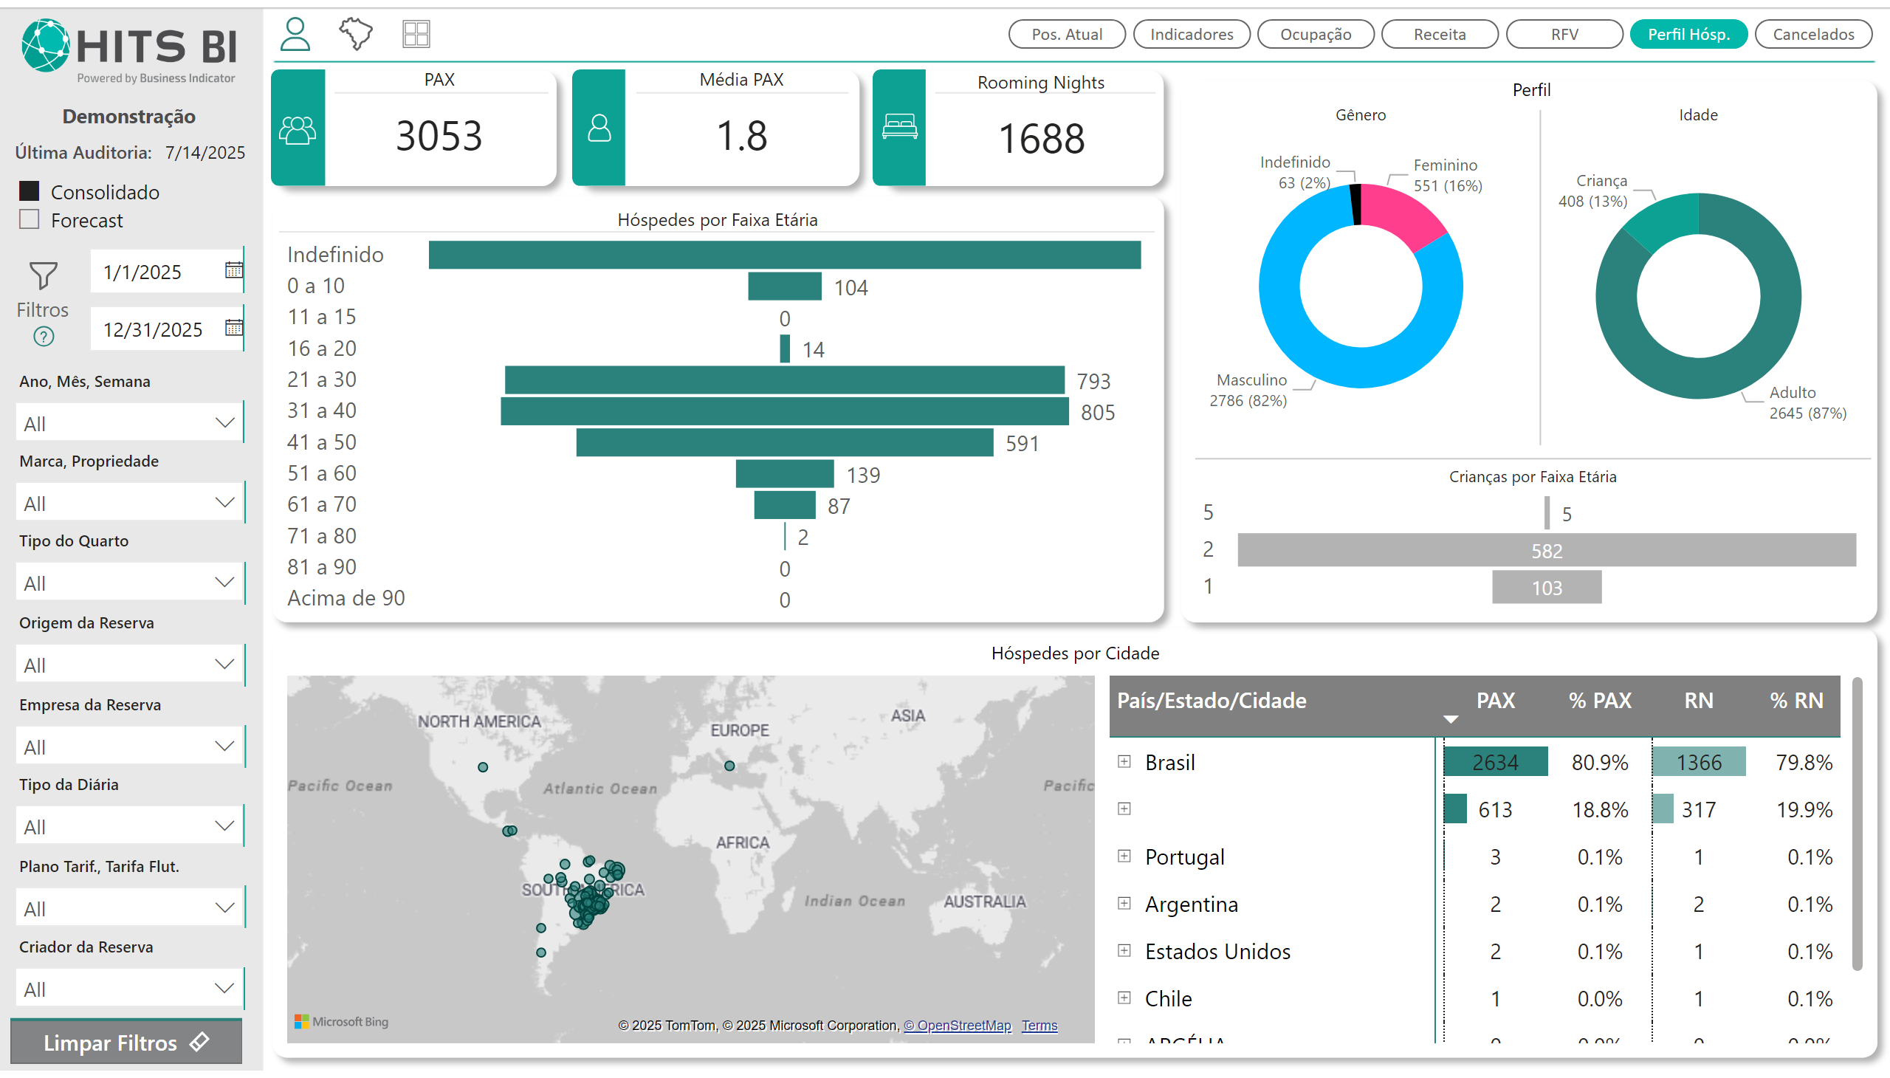The image size is (1890, 1078).
Task: Toggle the Consolidado checkbox
Action: click(30, 191)
